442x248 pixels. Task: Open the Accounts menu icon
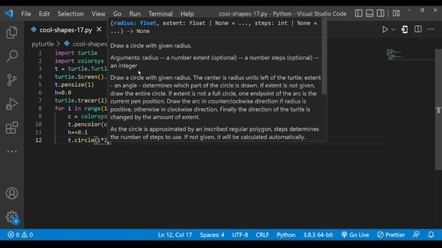12,194
